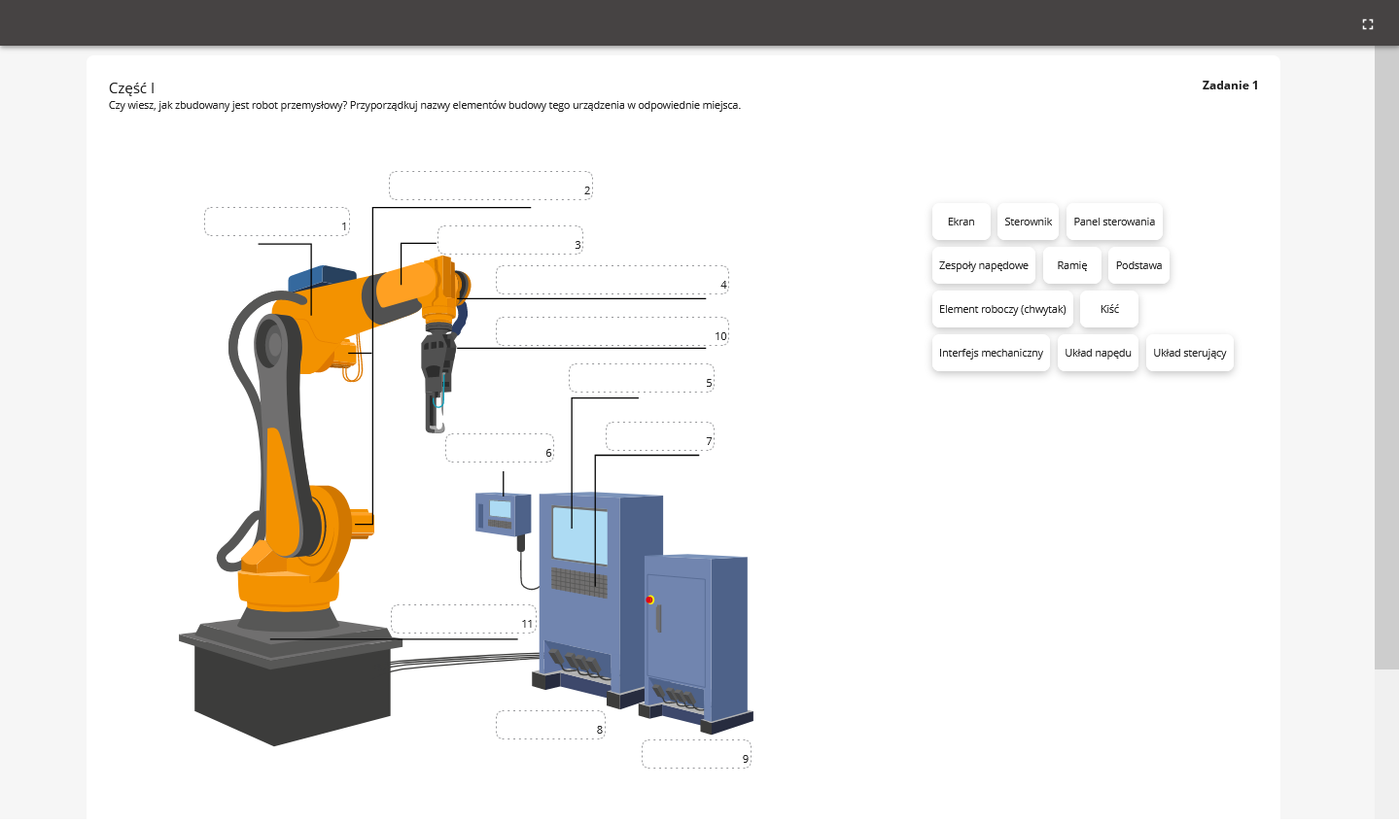Click empty answer slot number 1
Screen dimensions: 1399x823
276,222
